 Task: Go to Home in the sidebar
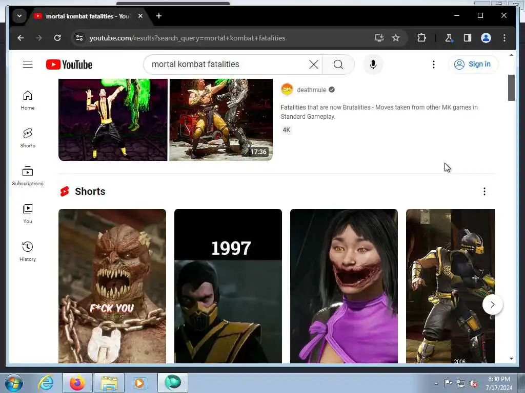point(28,100)
